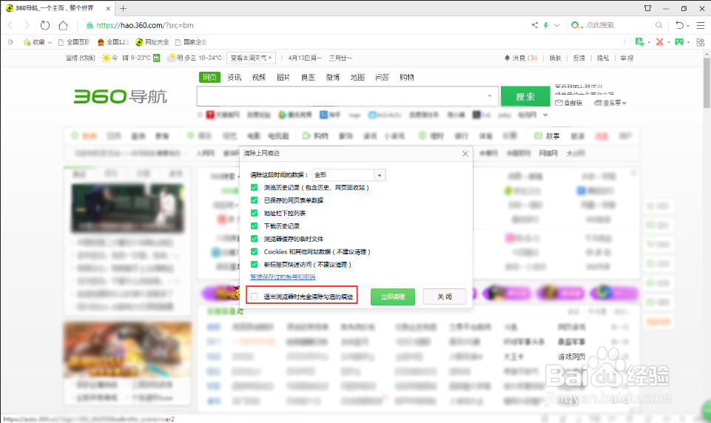Expand the undo history dropdown arrow

pos(688,26)
